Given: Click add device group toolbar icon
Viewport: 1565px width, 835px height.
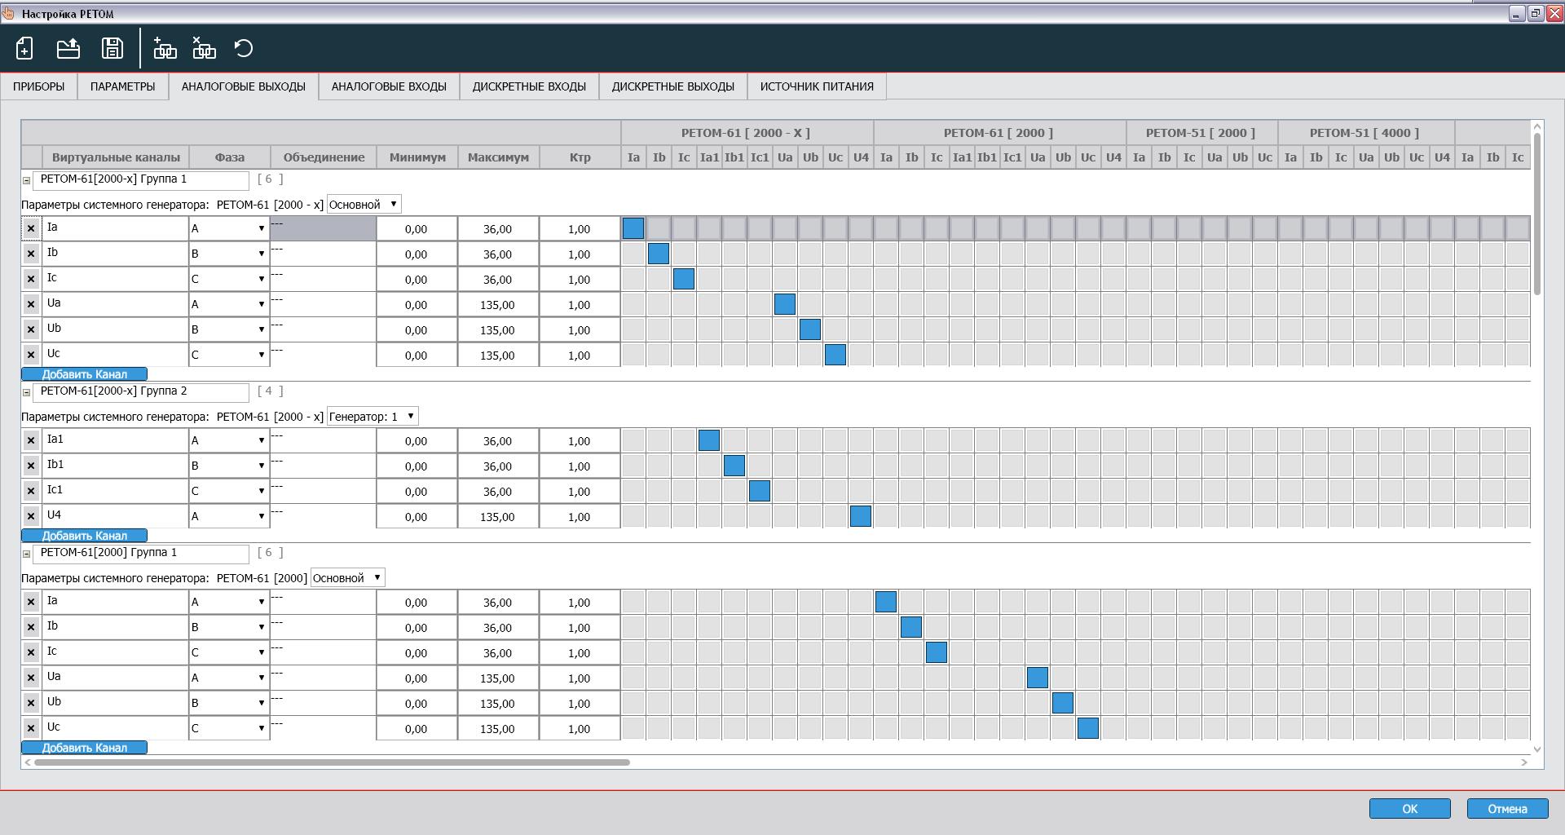Looking at the screenshot, I should (x=165, y=49).
